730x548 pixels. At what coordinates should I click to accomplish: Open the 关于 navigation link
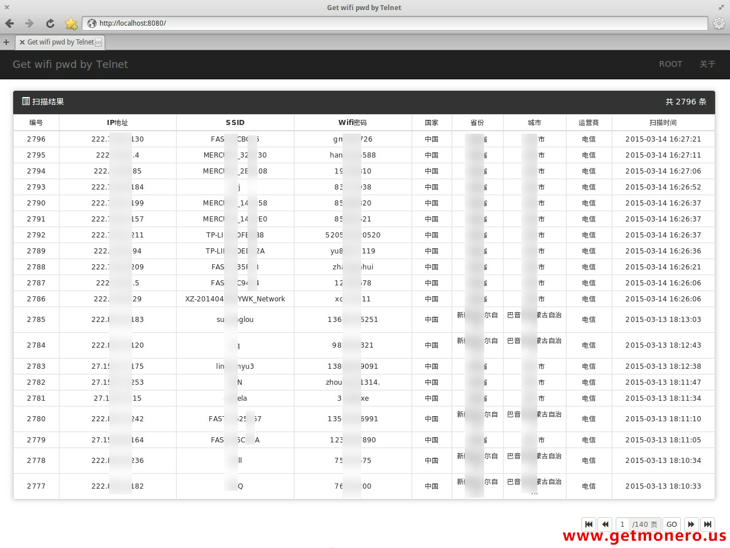(708, 65)
